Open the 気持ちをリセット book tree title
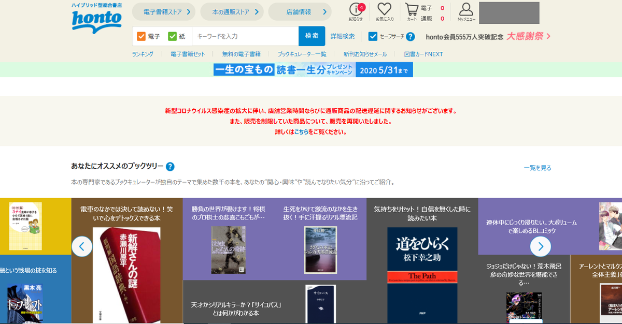Screen dimensions: 622x324 click(x=422, y=214)
